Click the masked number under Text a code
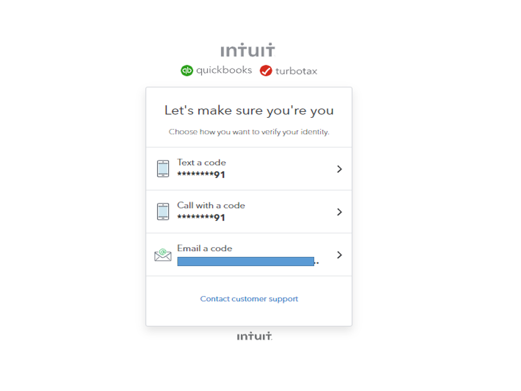 pyautogui.click(x=201, y=174)
